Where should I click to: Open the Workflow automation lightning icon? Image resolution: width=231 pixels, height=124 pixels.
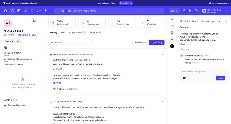(x=46, y=11)
